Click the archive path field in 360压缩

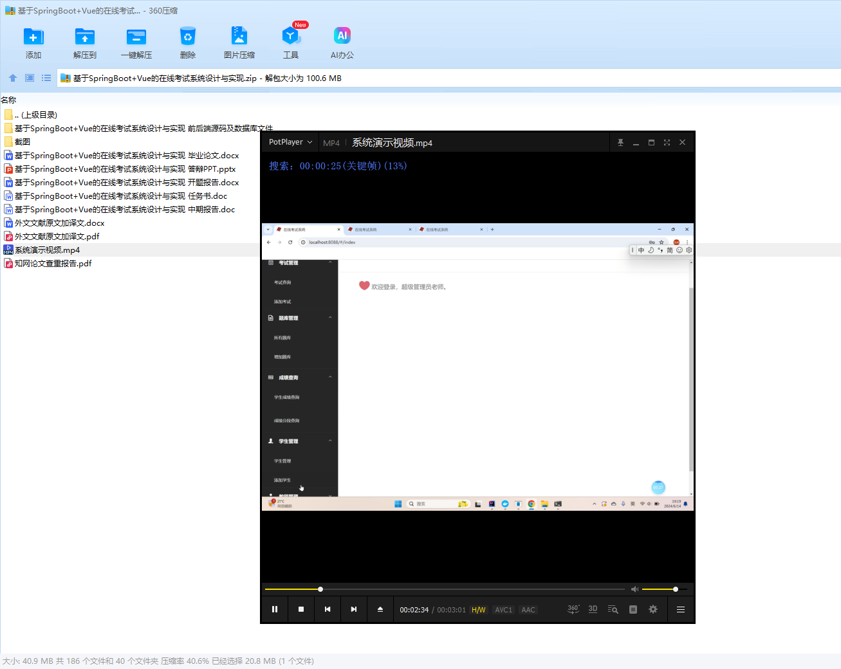[x=449, y=78]
